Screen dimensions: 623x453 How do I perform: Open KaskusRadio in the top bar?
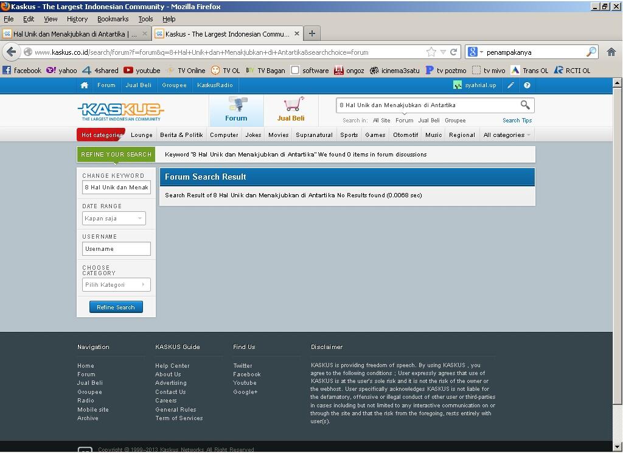[215, 85]
